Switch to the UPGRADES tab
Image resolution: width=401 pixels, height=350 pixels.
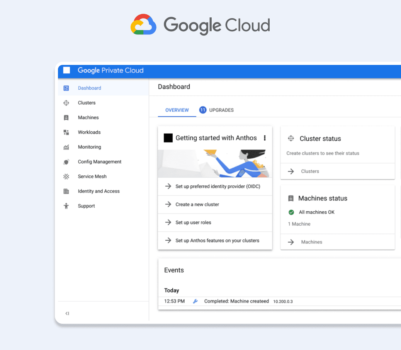217,110
